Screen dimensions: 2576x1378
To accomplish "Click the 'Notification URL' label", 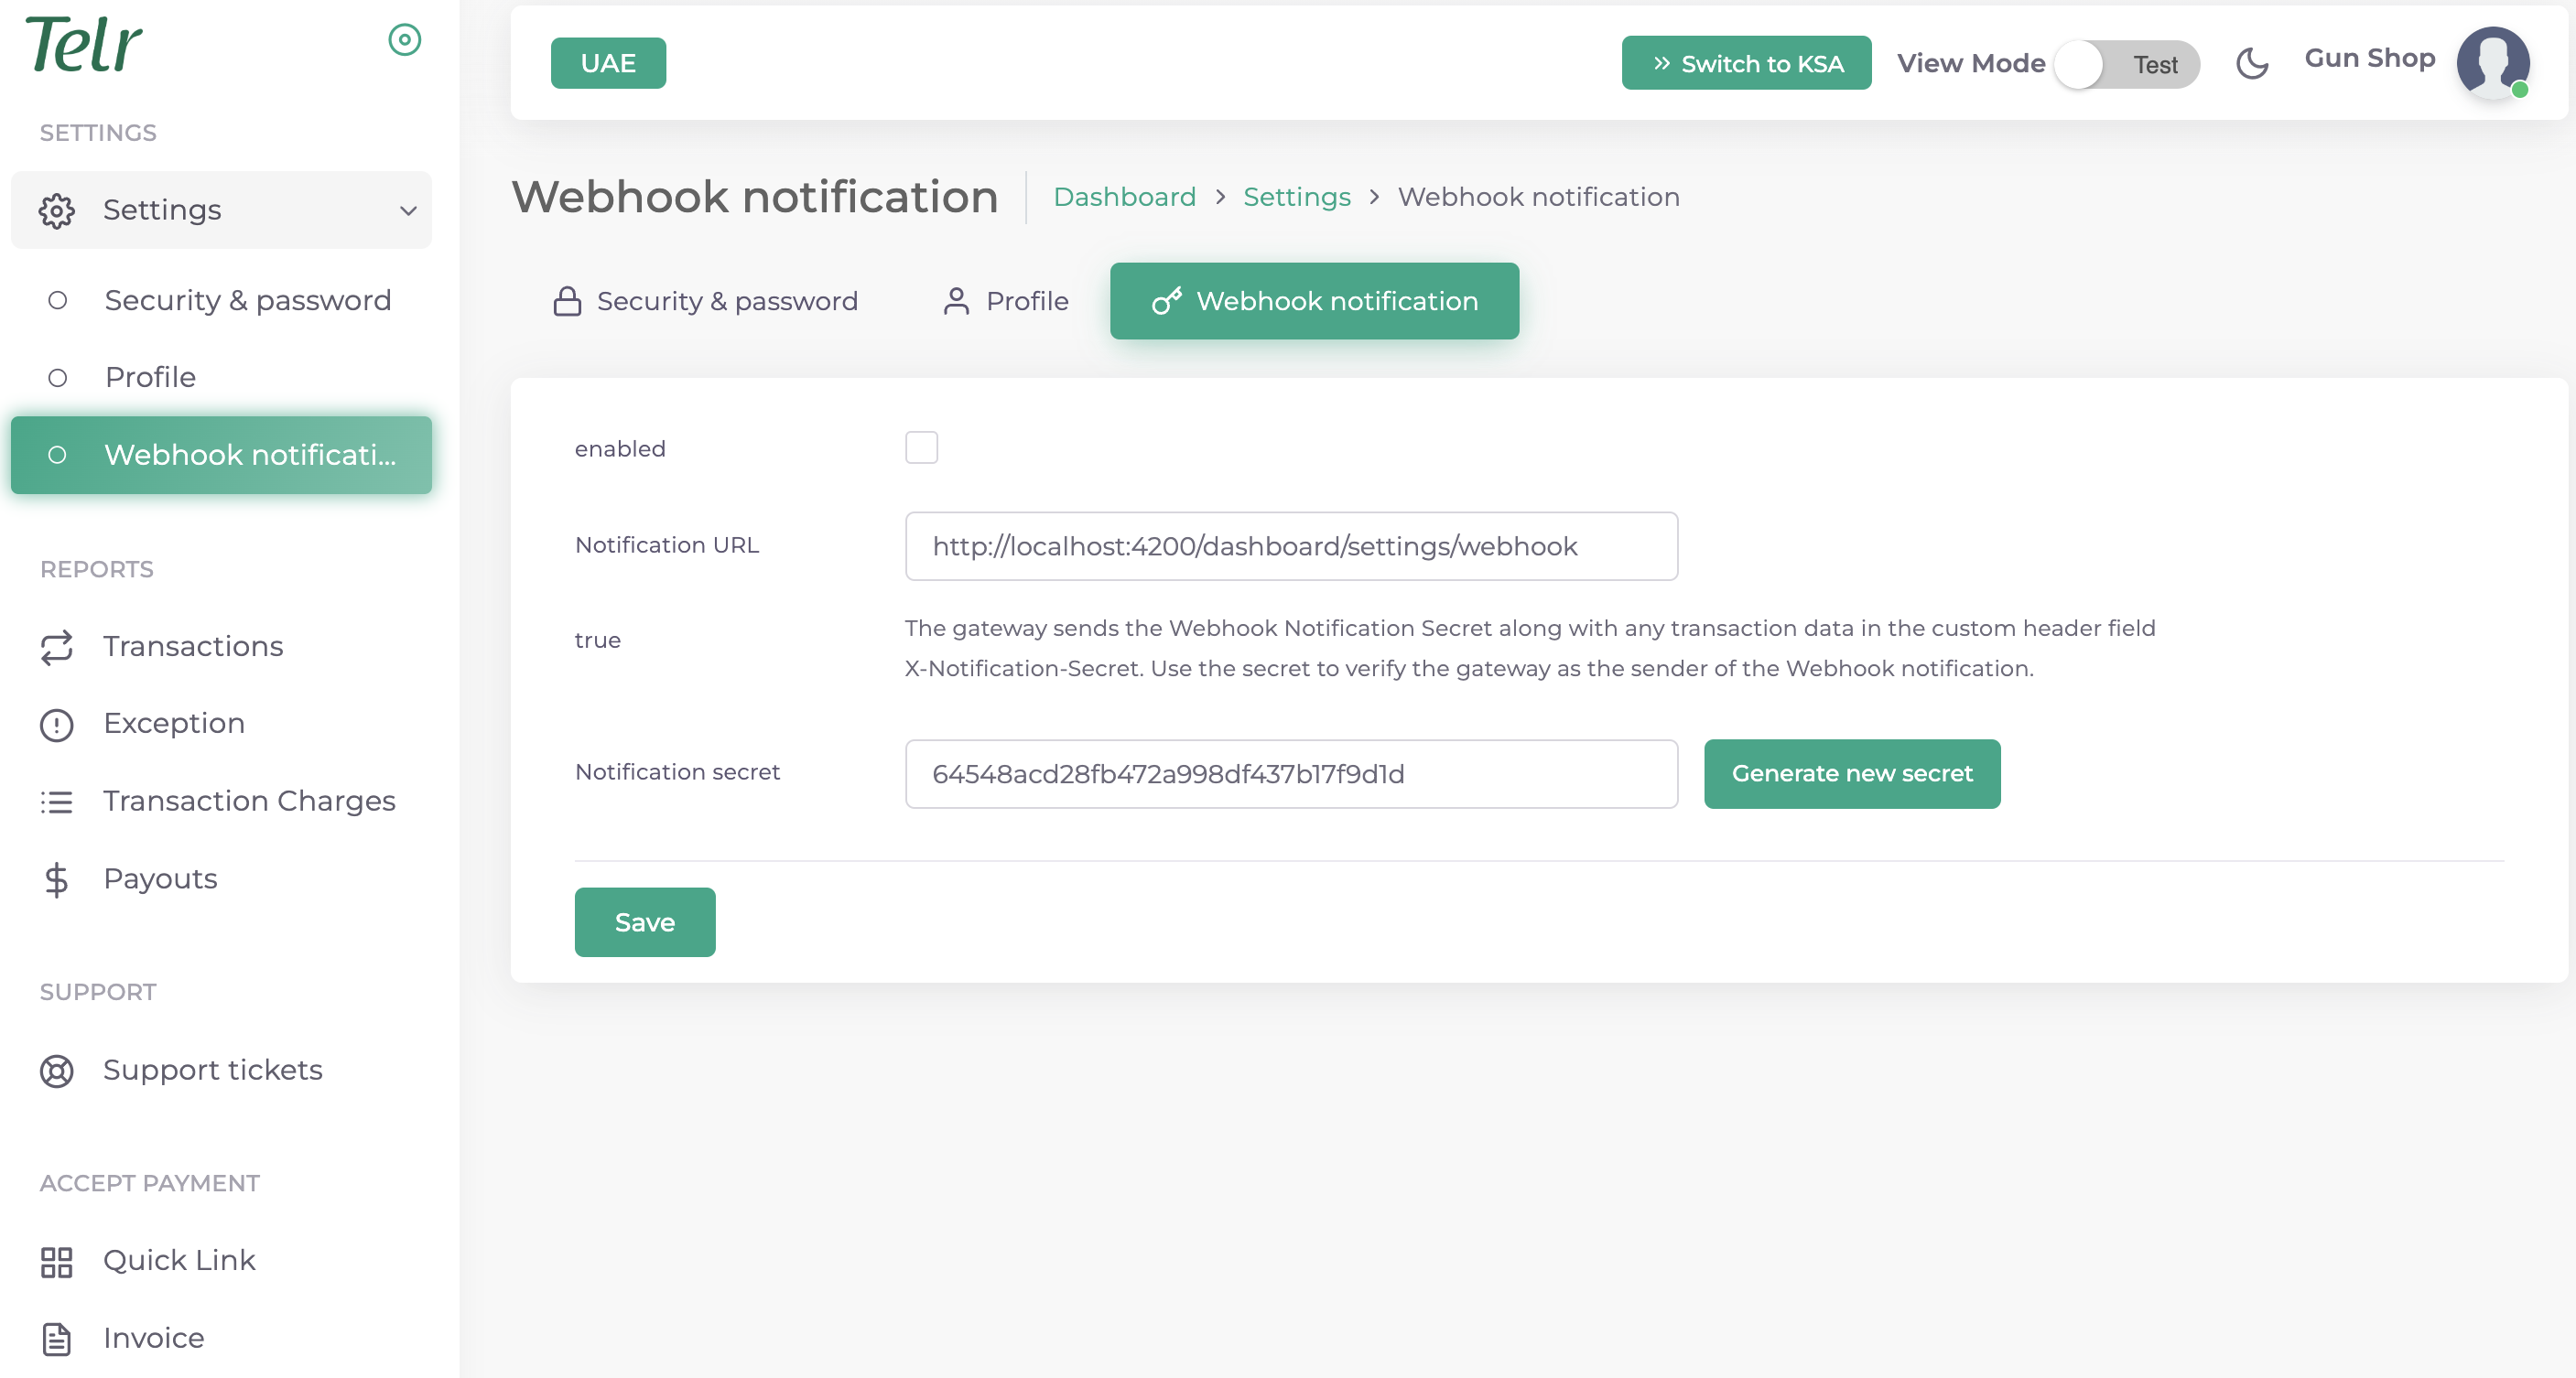I will point(667,544).
